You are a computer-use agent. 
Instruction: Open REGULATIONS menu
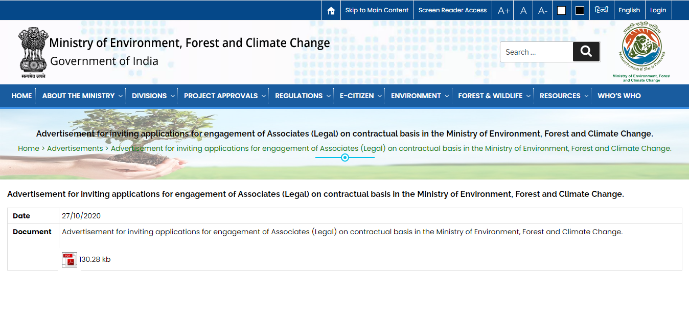pos(298,96)
